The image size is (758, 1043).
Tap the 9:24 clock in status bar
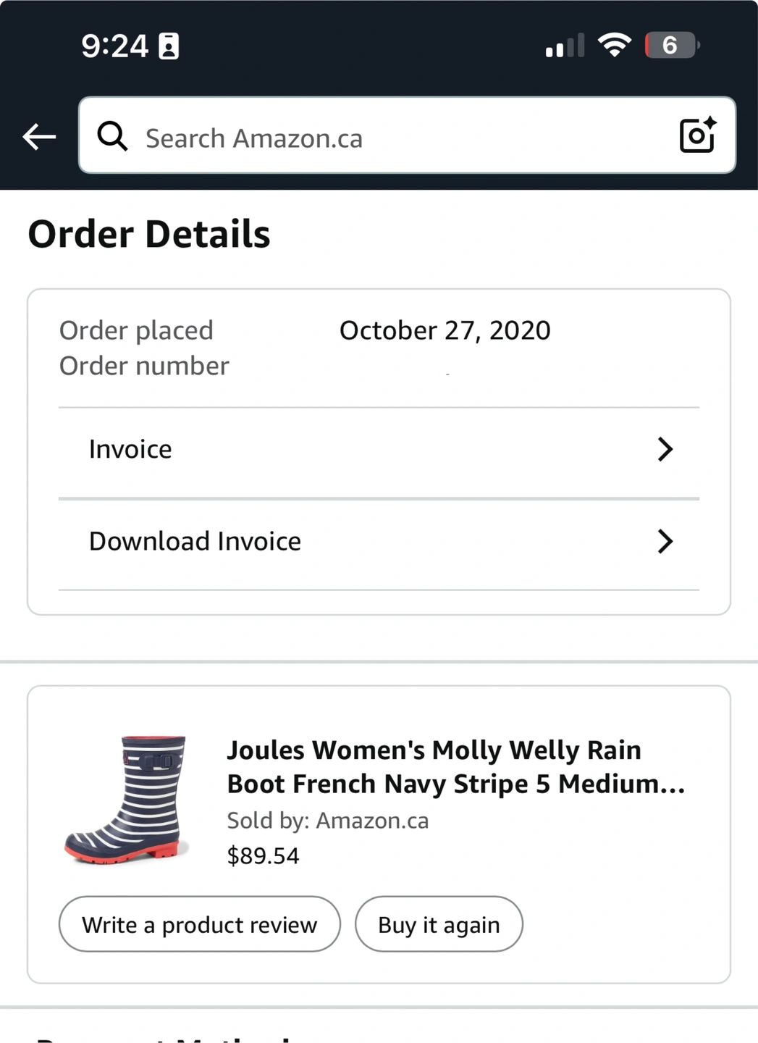point(114,46)
